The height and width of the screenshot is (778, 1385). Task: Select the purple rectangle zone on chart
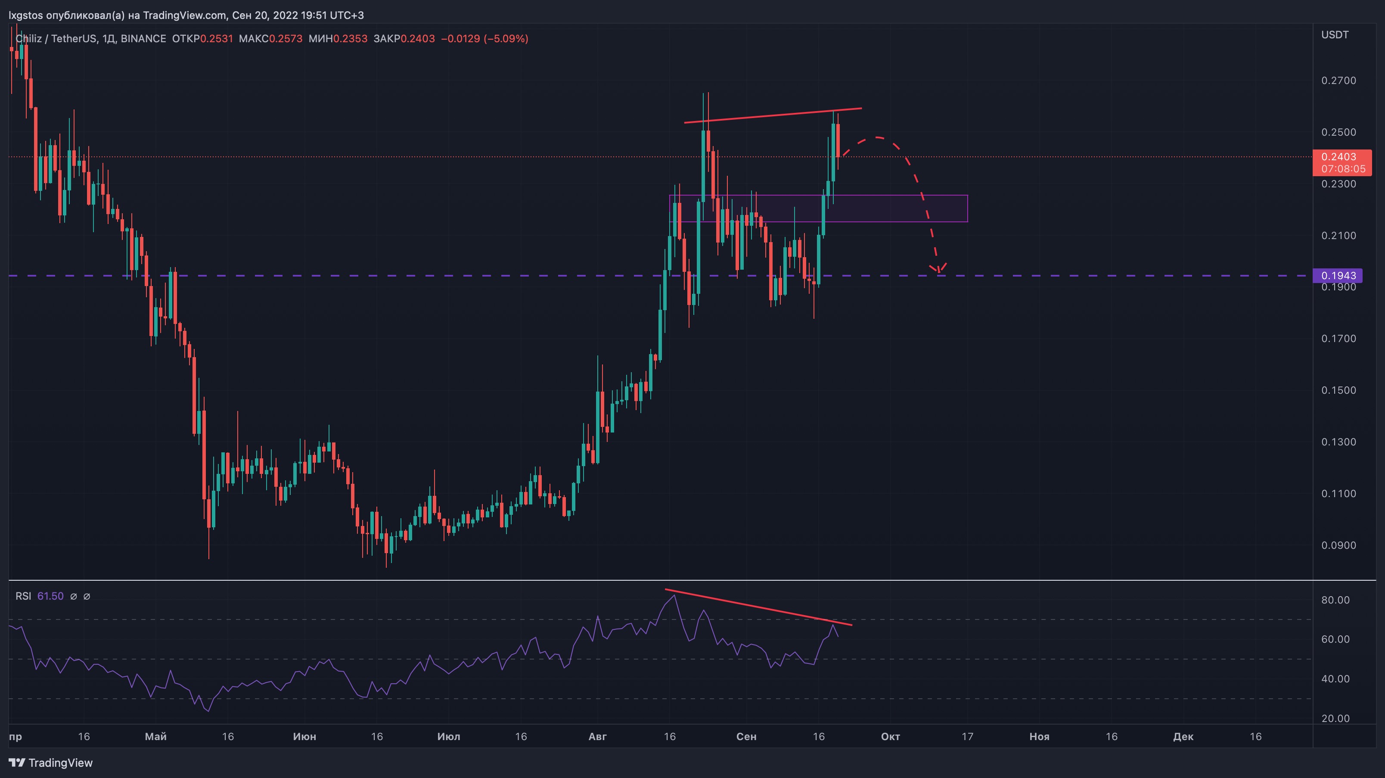(818, 209)
